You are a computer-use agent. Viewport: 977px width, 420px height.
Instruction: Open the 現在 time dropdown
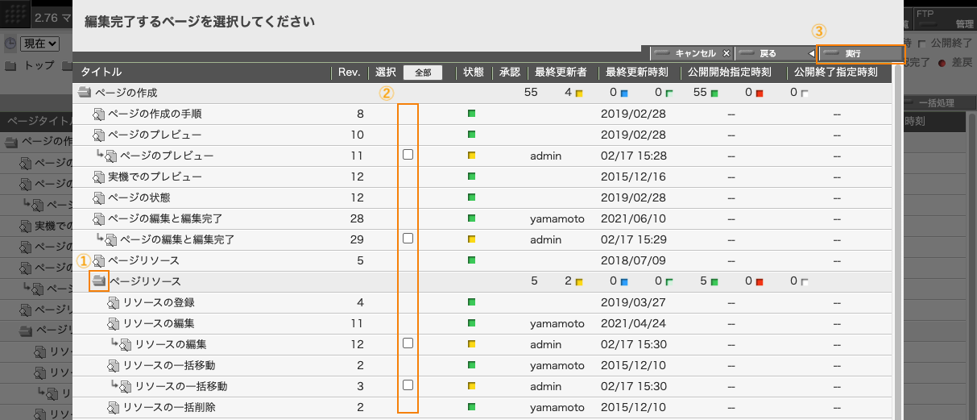(41, 44)
